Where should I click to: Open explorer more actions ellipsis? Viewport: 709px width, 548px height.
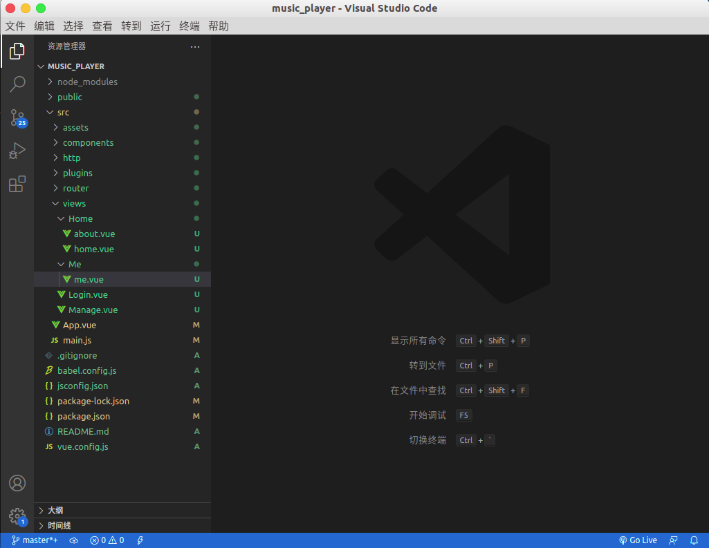click(x=195, y=46)
